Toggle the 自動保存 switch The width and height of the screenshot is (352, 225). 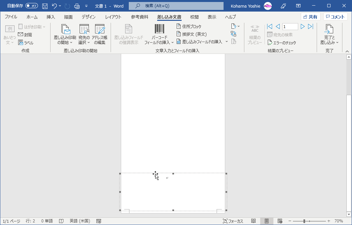point(32,6)
